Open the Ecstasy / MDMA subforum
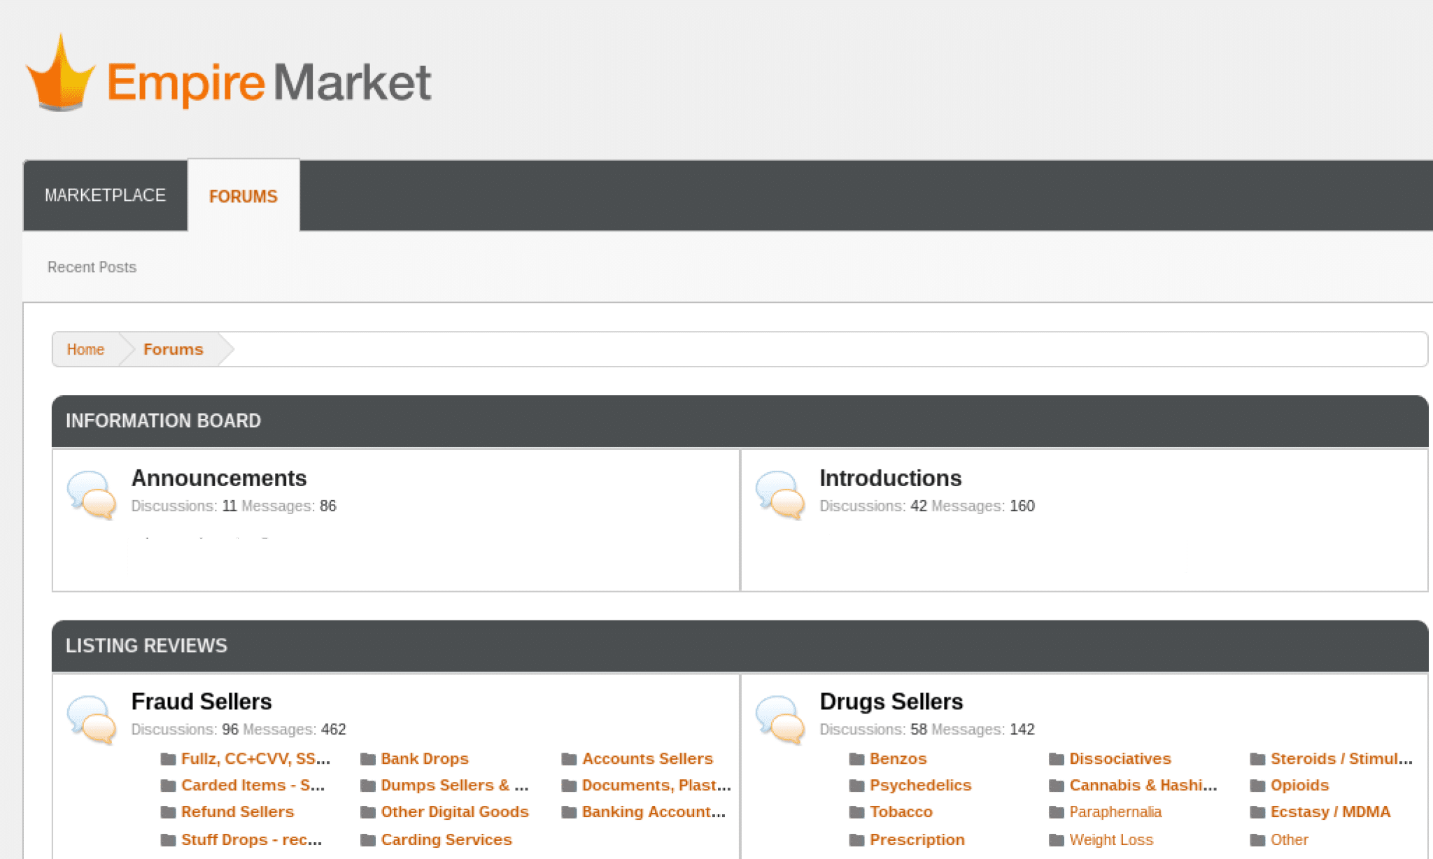The image size is (1433, 859). tap(1330, 811)
